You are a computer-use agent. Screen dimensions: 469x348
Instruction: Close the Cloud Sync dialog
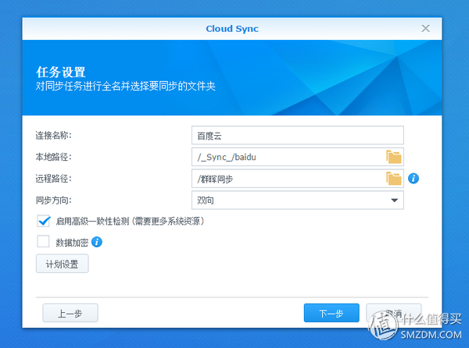pos(425,28)
